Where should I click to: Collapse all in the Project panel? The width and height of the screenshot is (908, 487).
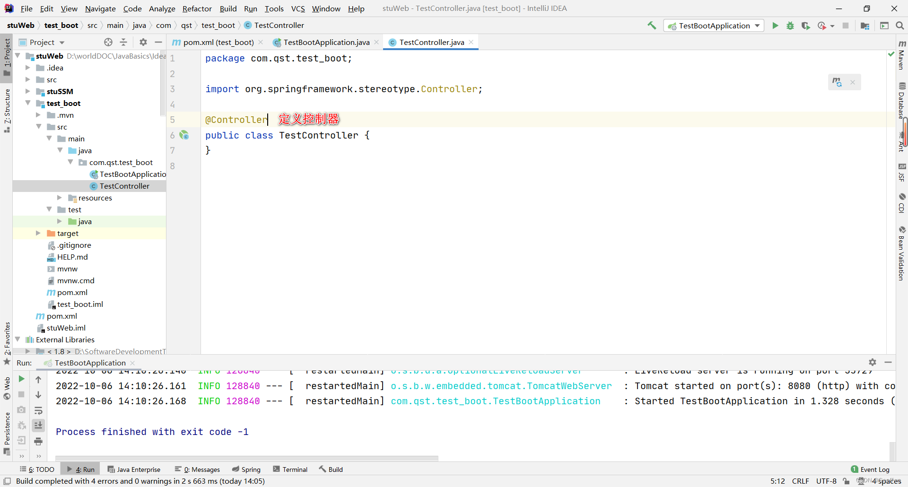[x=123, y=42]
